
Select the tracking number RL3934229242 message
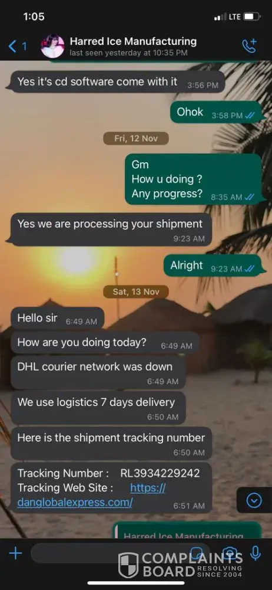click(111, 488)
